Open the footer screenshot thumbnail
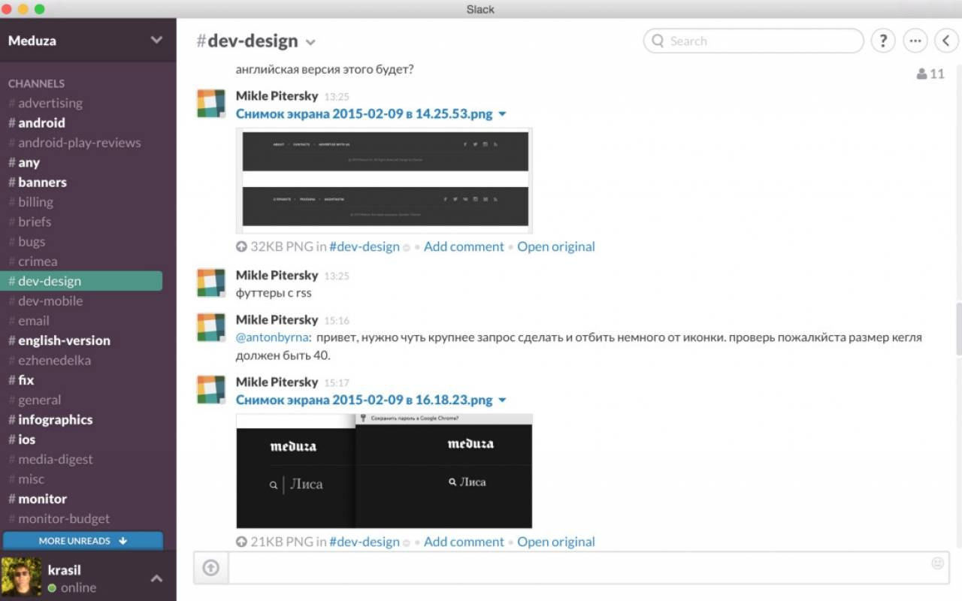Image resolution: width=962 pixels, height=601 pixels. (384, 180)
